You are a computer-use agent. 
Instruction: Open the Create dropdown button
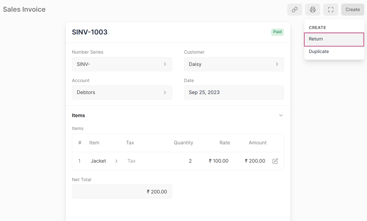352,10
